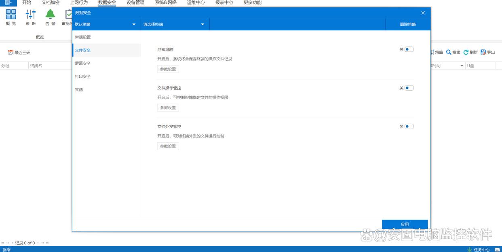Open the time column filter dropdown arrow

[x=462, y=66]
